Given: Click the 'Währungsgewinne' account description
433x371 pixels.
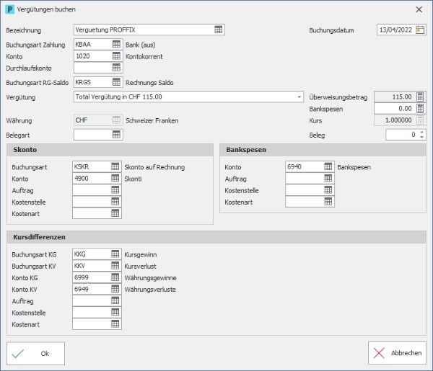Looking at the screenshot, I should tap(150, 278).
